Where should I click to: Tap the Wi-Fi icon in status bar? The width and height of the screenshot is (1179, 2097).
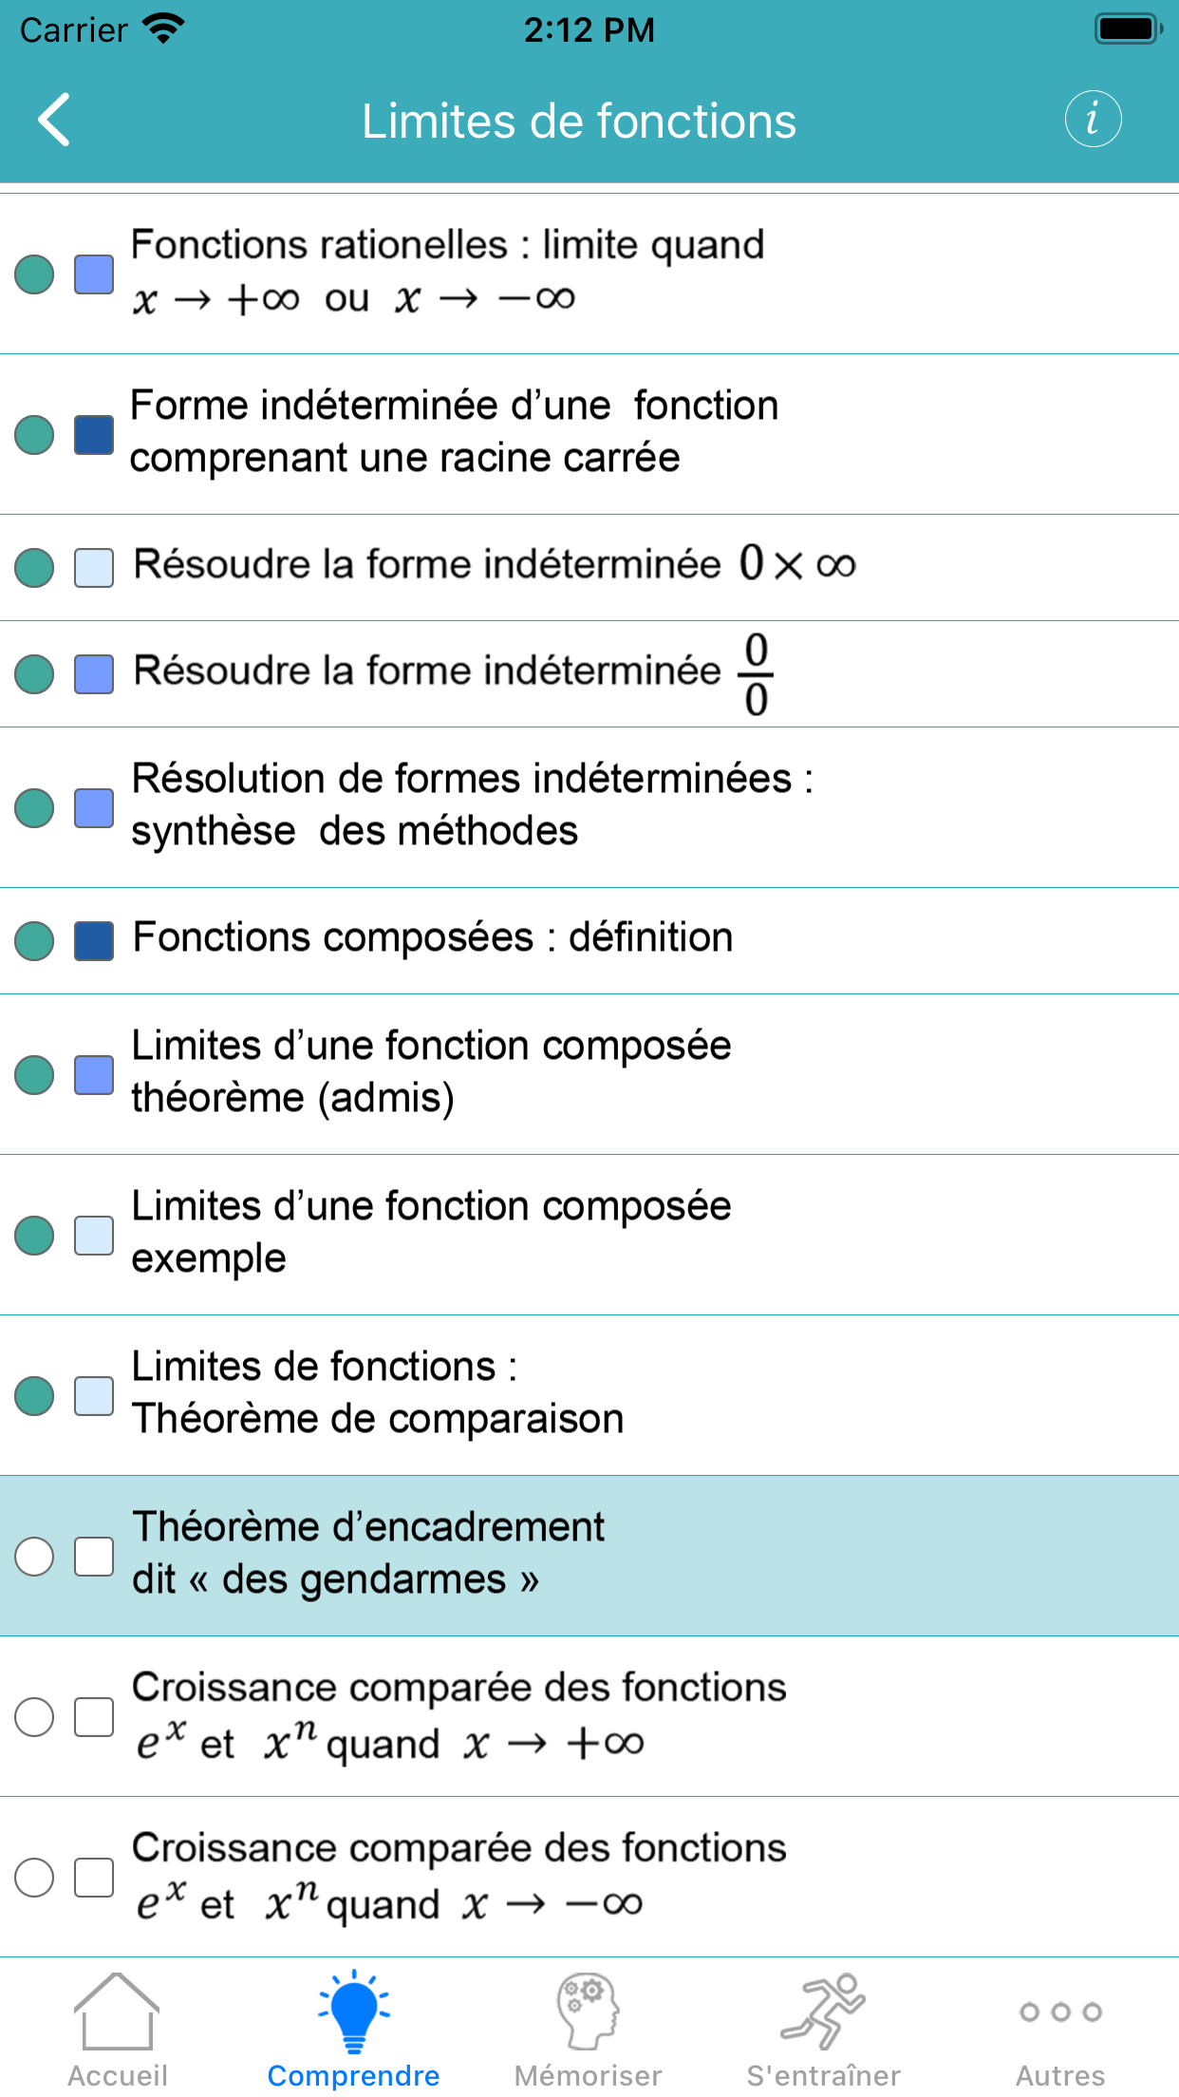[163, 28]
